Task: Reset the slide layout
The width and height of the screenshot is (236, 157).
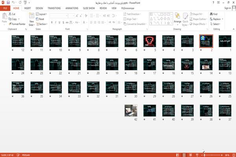Action: click(x=40, y=19)
